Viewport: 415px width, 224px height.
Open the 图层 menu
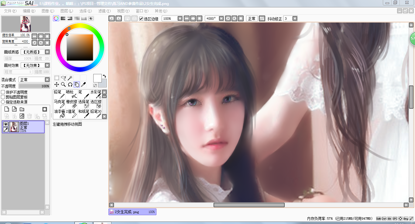(67, 11)
